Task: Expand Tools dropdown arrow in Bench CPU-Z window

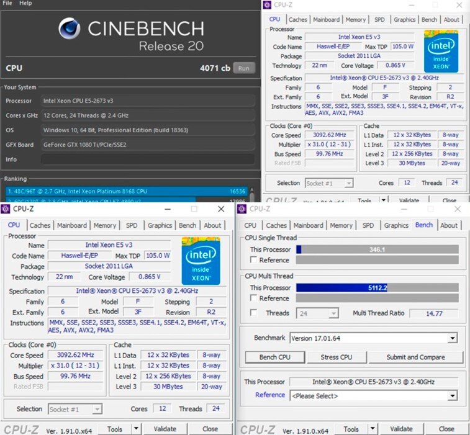Action: point(373,429)
